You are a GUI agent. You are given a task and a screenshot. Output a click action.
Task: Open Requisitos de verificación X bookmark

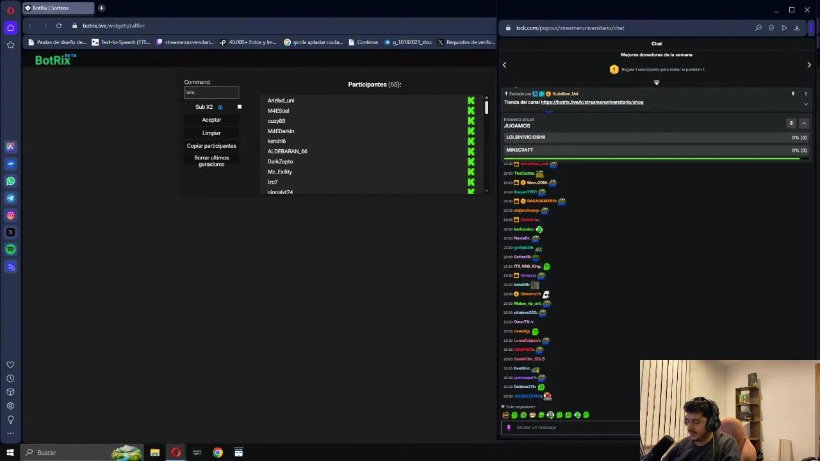tap(466, 42)
